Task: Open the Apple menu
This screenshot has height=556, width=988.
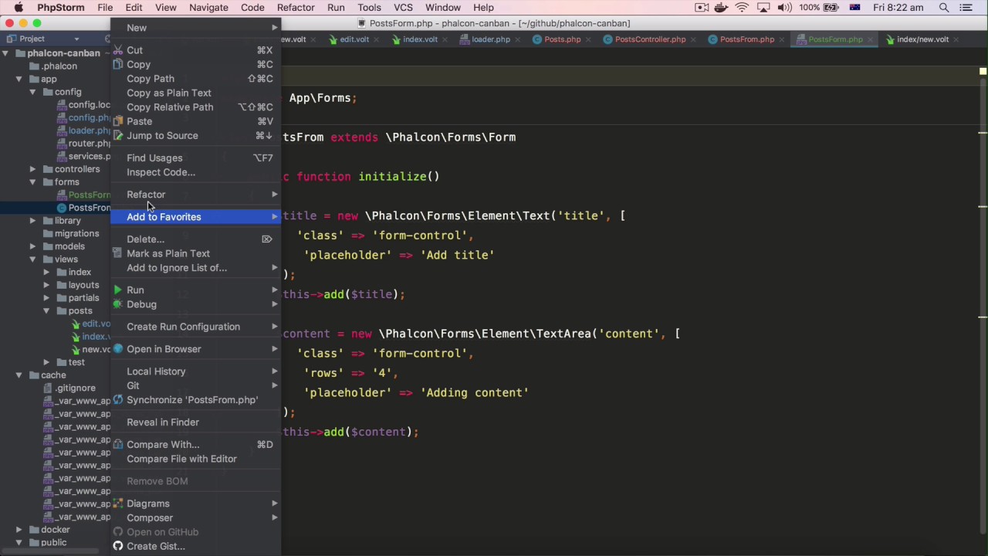Action: click(18, 8)
